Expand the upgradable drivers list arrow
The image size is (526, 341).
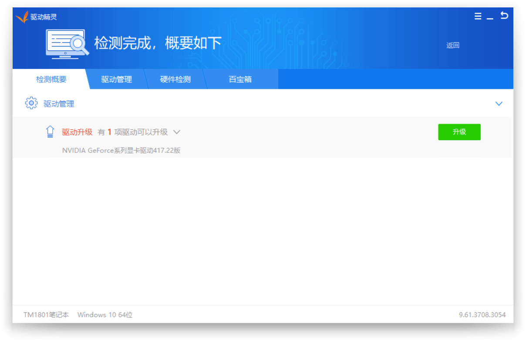176,132
